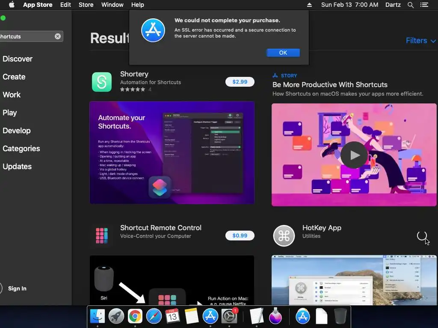Open Notification Center list icon

pos(424,5)
